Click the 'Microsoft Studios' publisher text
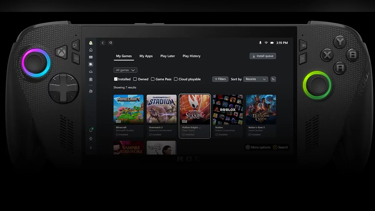Viewport: 375px width, 211px height. [x=125, y=130]
